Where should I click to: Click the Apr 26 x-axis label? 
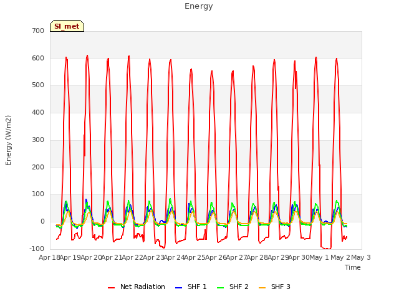pos(216,257)
